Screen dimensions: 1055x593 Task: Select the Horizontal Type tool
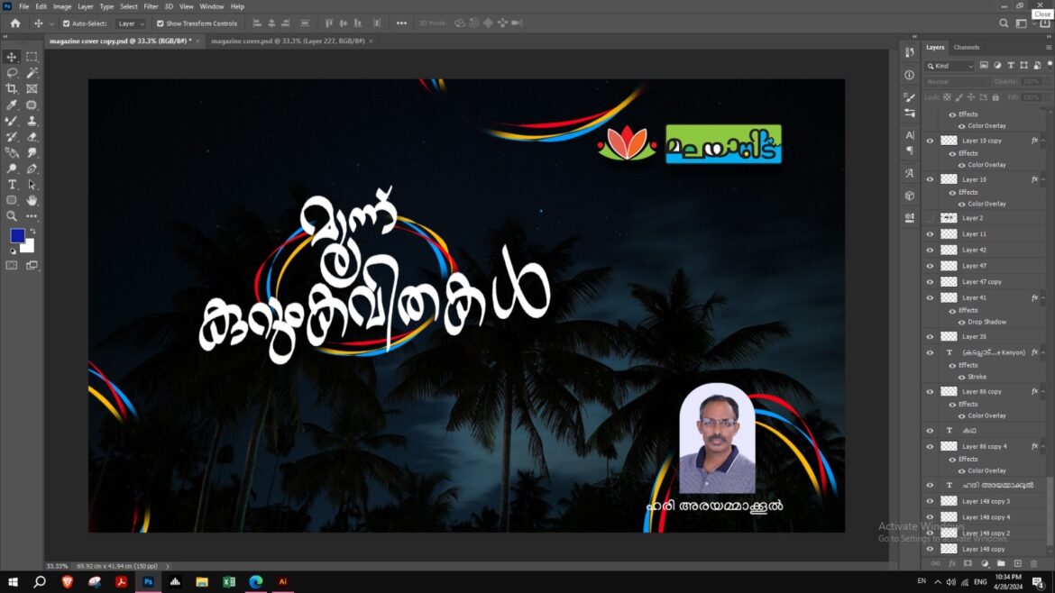pyautogui.click(x=12, y=184)
